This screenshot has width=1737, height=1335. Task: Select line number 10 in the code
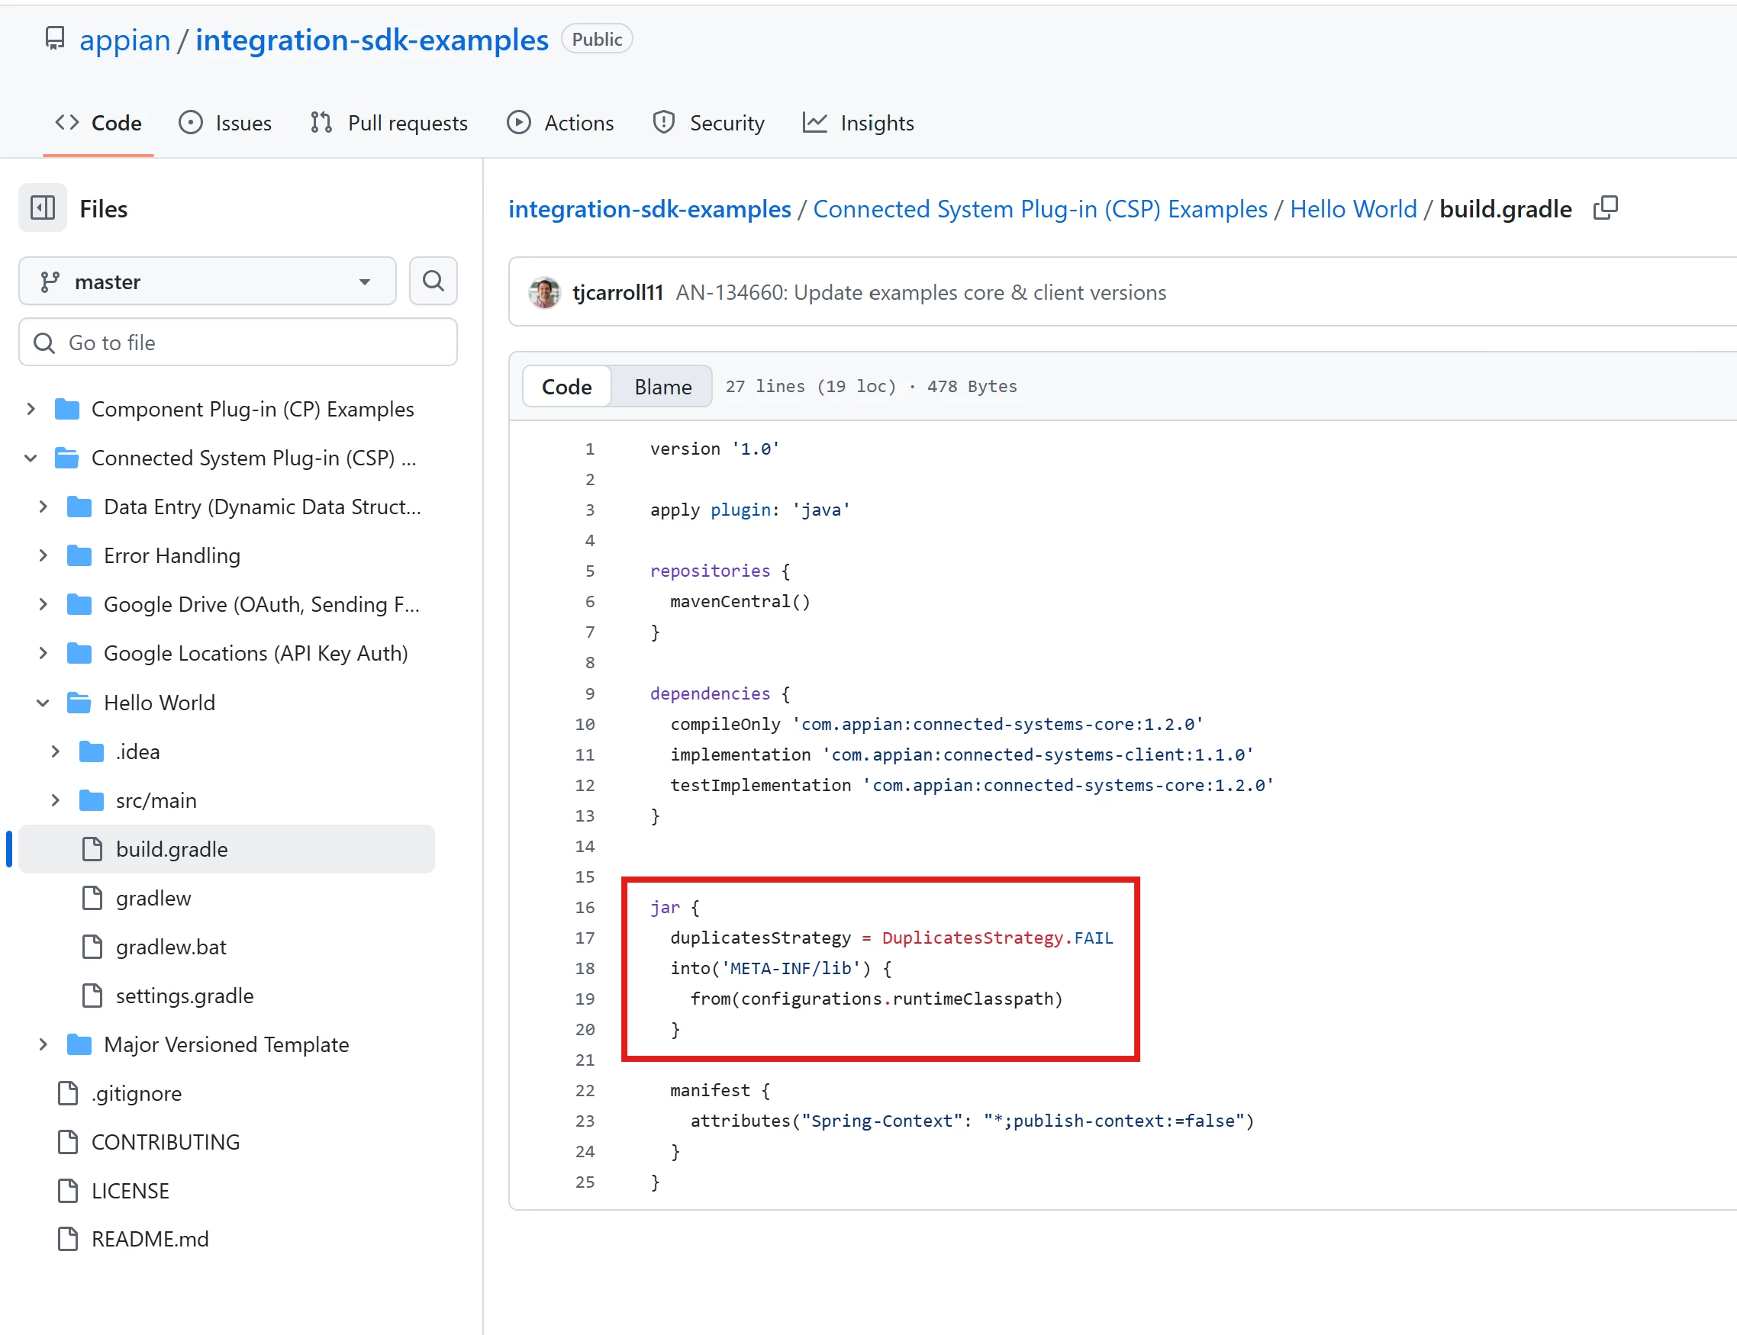click(585, 724)
